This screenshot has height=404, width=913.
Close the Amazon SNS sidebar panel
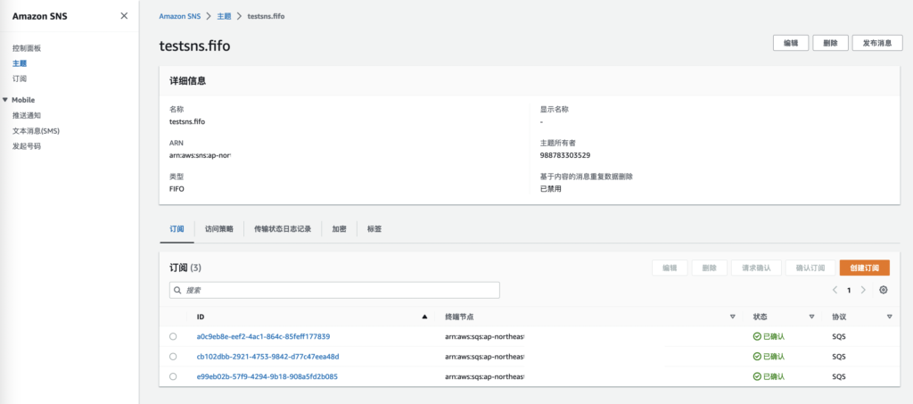[124, 16]
